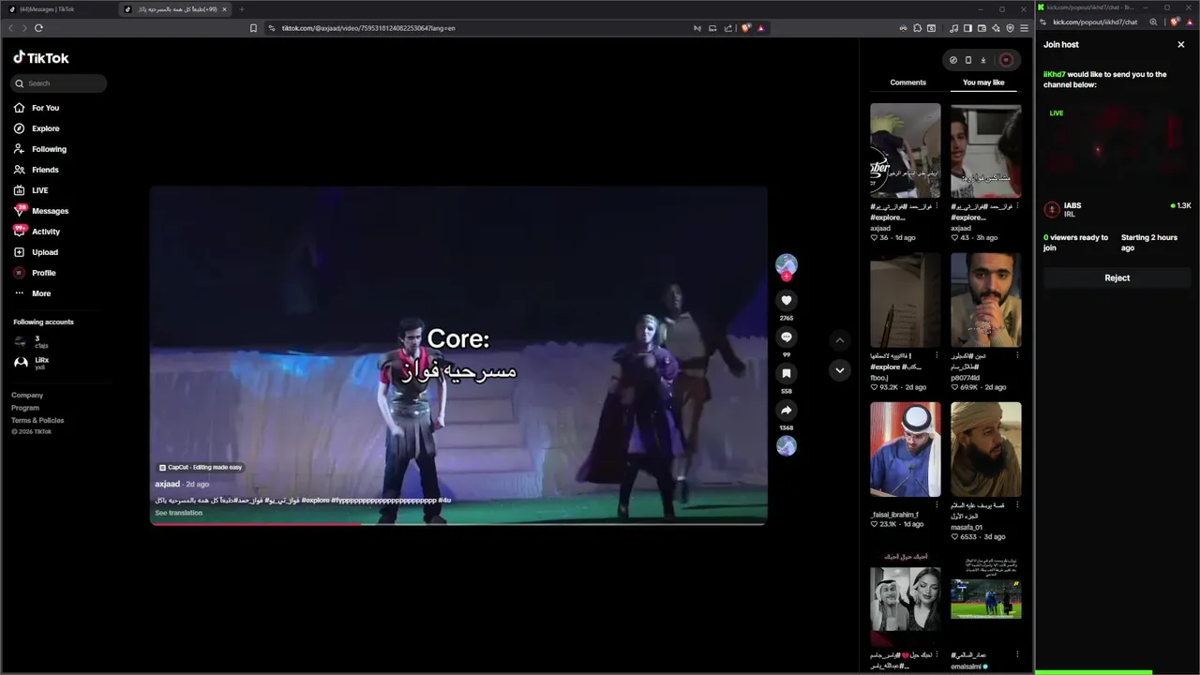Open the Upload page
Image resolution: width=1200 pixels, height=675 pixels.
pyautogui.click(x=37, y=252)
